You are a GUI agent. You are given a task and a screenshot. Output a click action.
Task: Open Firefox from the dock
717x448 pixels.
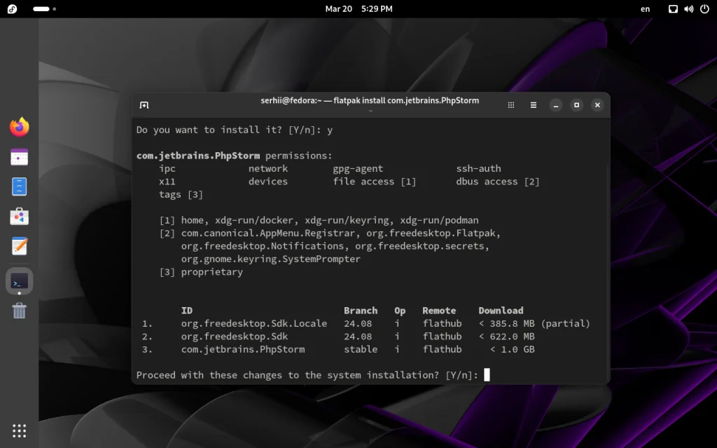[19, 128]
